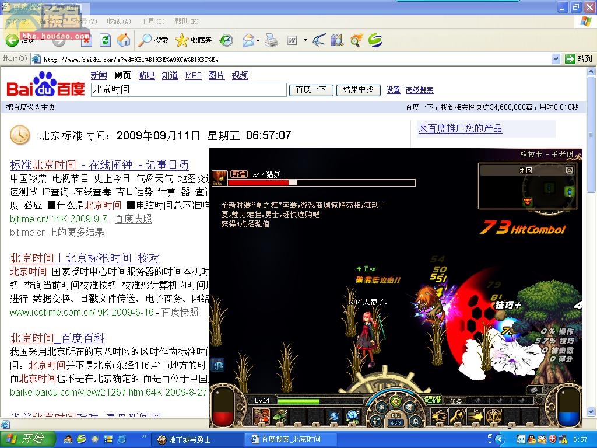Click the Back (后退) arrow button

coord(20,40)
